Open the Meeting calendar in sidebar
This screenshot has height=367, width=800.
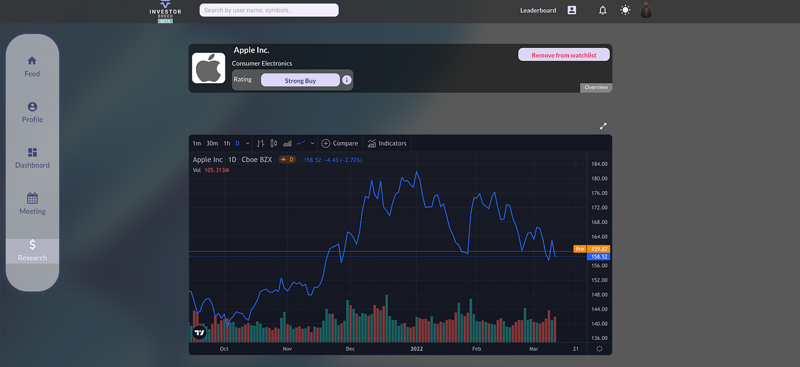[32, 204]
